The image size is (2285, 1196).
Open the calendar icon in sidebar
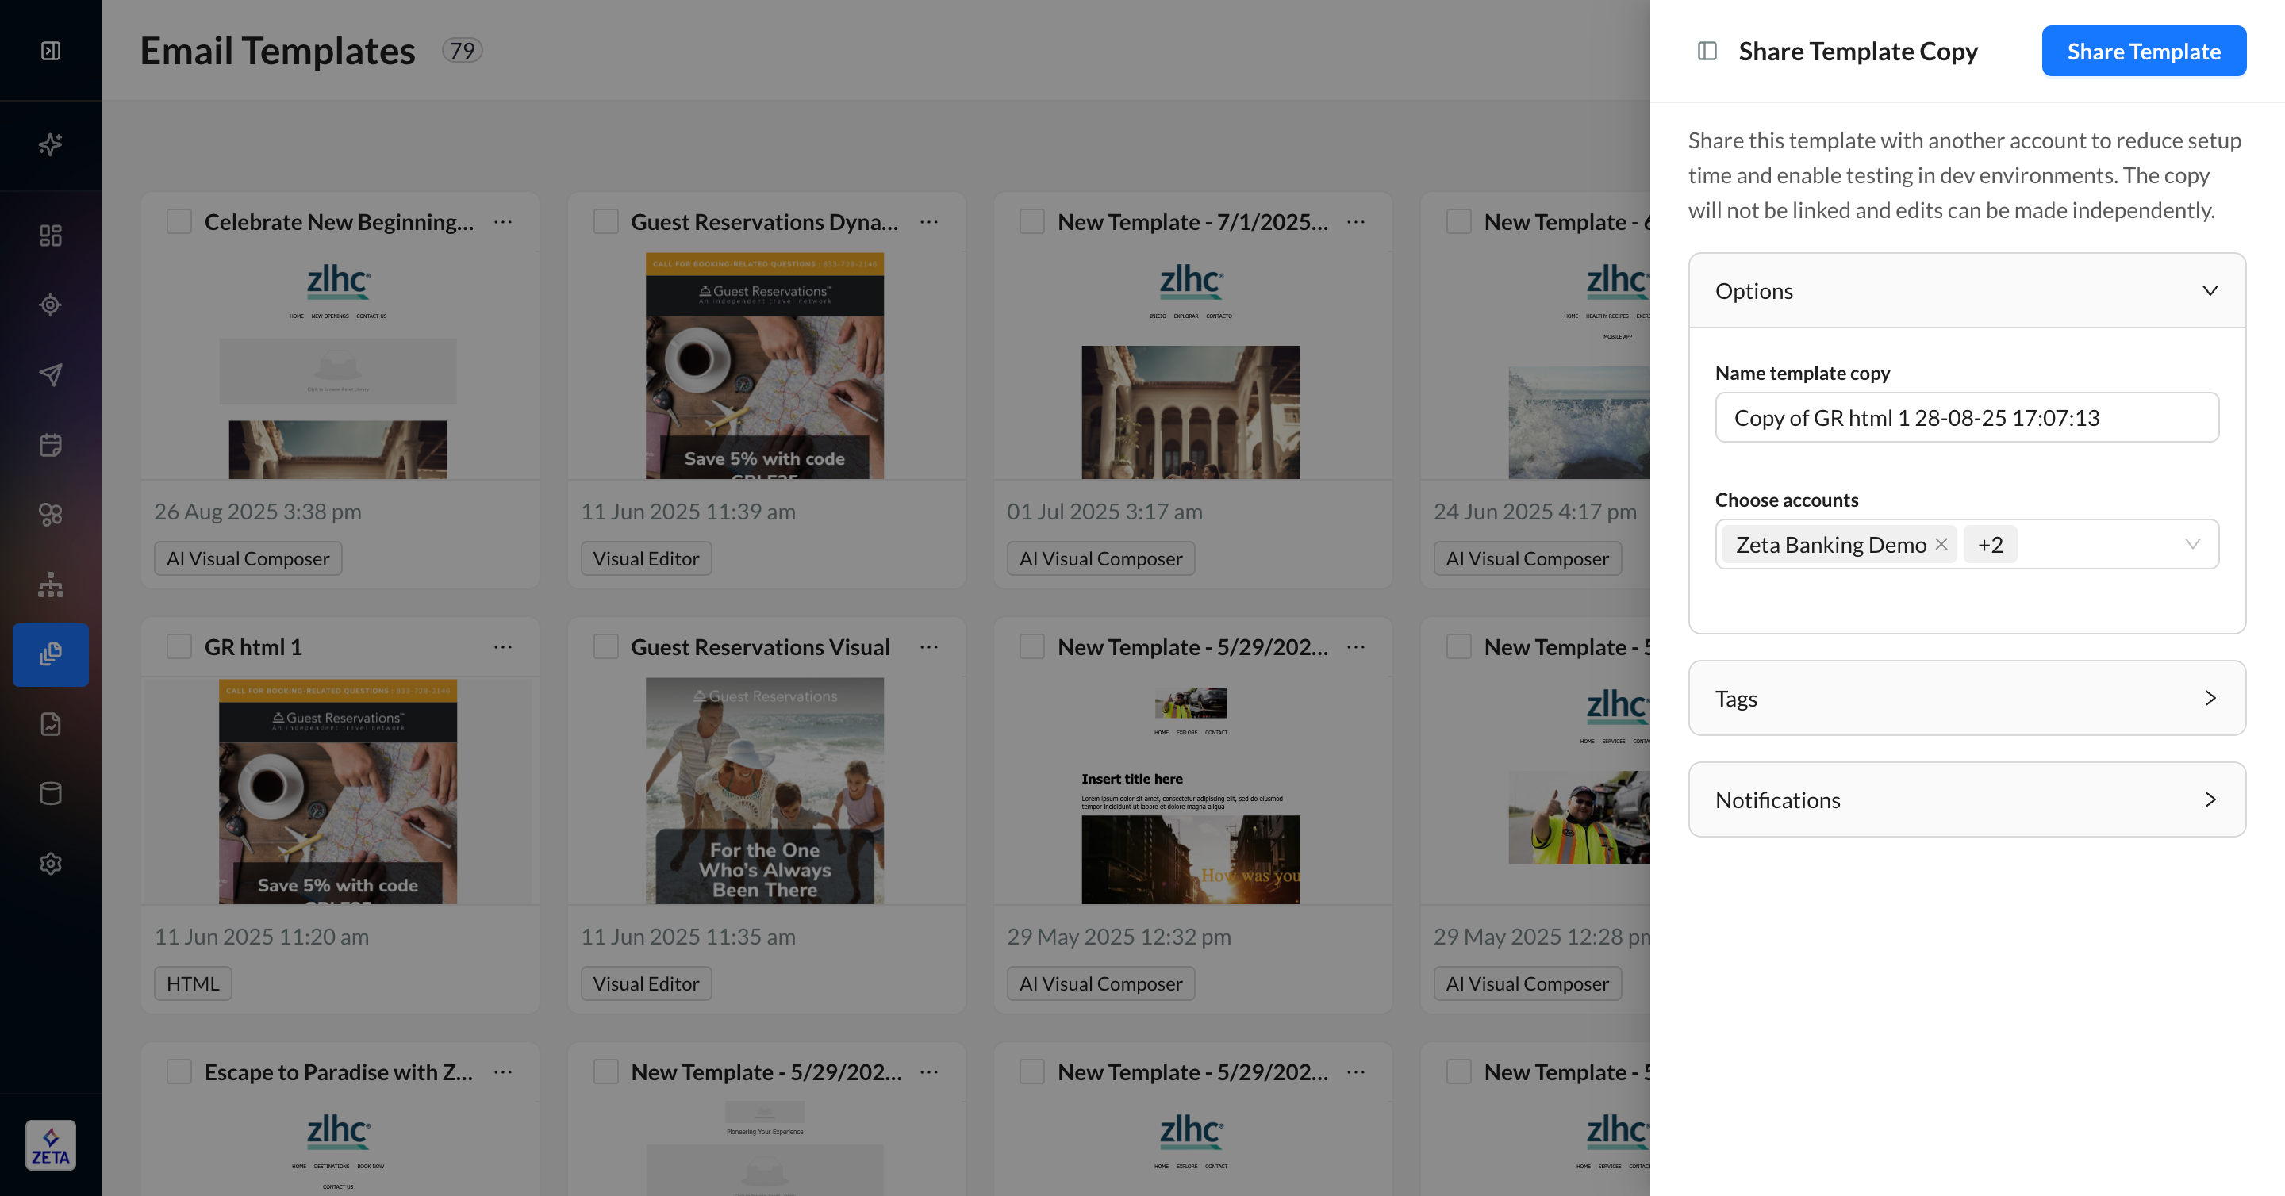(51, 444)
